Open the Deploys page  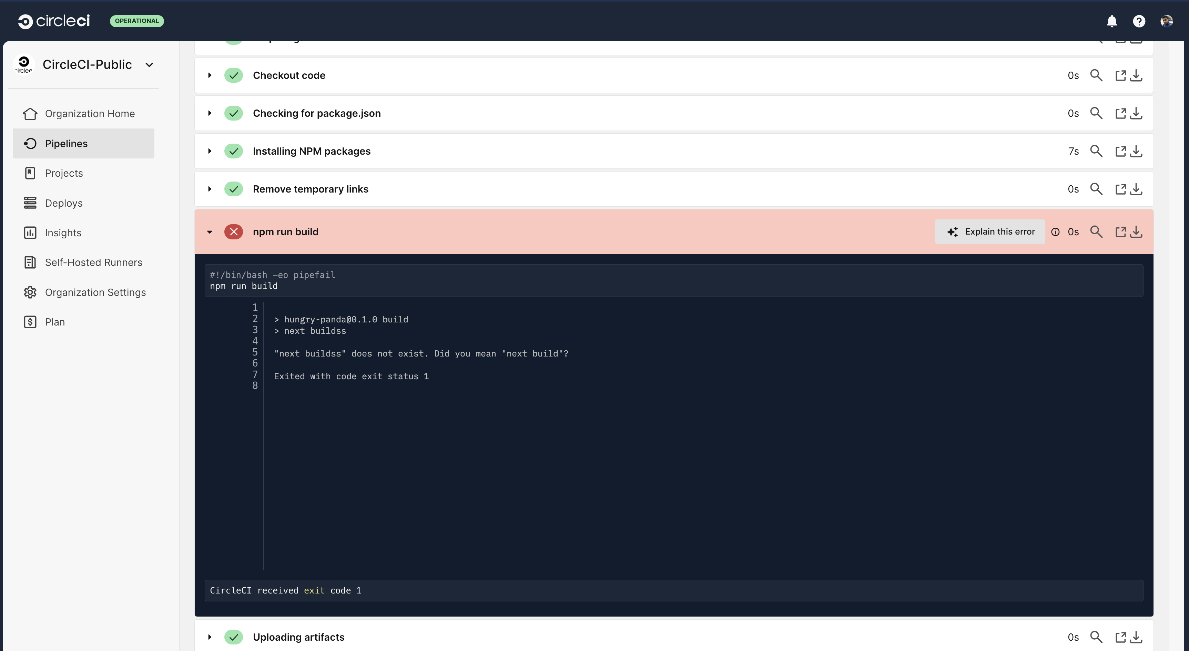(x=64, y=203)
